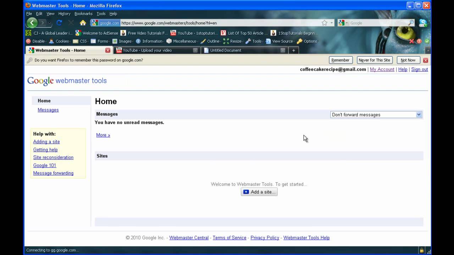Close the Webmaster Tools - Home tab

click(x=108, y=50)
